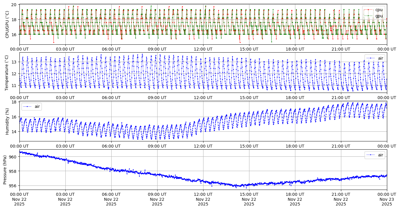Viewport: 399px width, 209px height.
Task: Click the Pressure (hPa) y-axis label
Action: (5, 170)
